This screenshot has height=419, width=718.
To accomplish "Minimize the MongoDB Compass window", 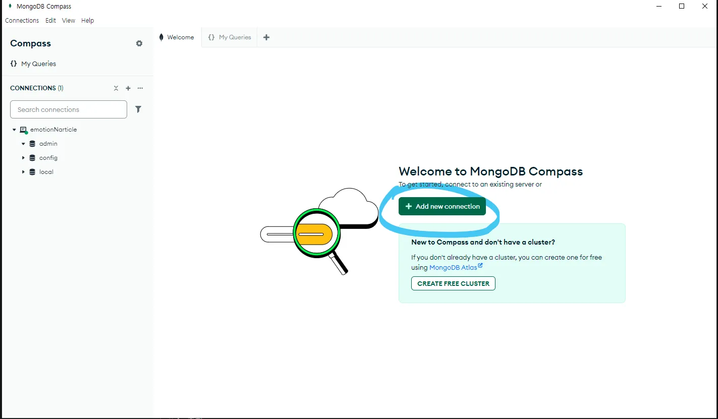I will (x=658, y=6).
